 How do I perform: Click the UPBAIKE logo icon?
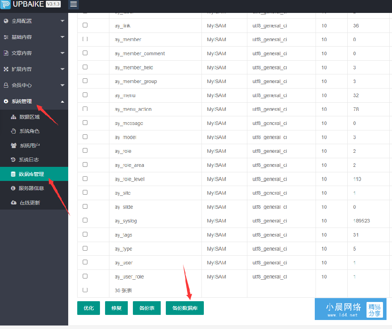[5, 4]
